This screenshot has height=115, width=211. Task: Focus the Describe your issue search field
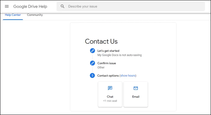[135, 6]
